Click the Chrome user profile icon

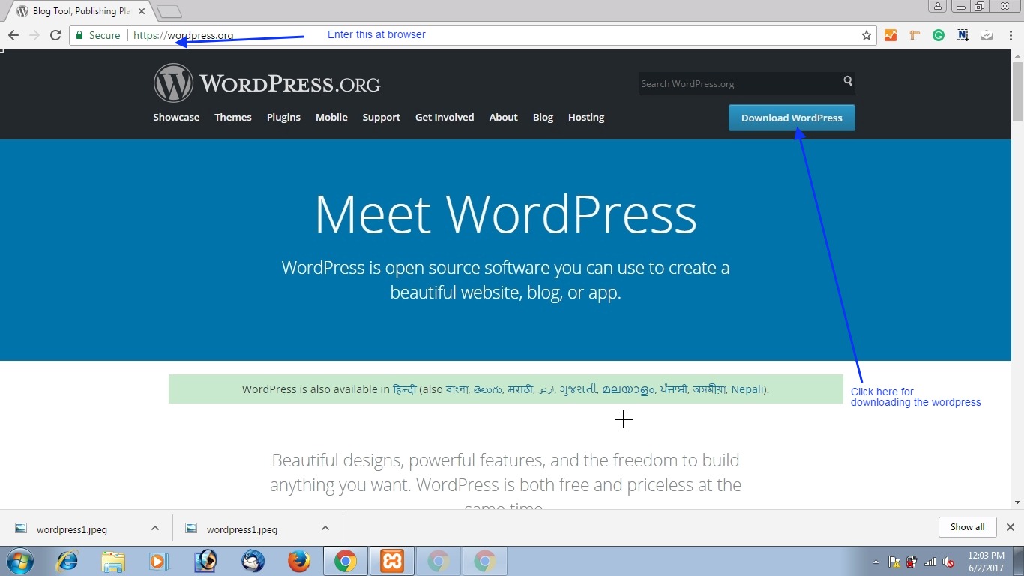[937, 7]
